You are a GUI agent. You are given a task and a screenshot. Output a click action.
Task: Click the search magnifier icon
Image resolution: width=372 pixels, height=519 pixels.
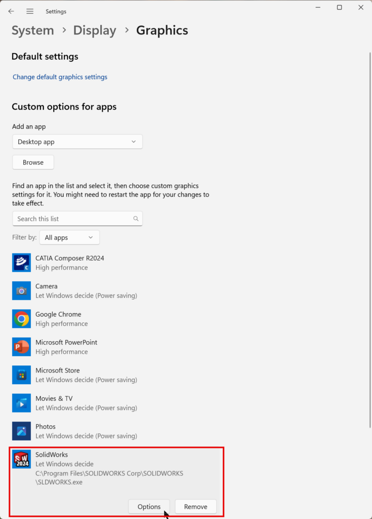pos(136,219)
